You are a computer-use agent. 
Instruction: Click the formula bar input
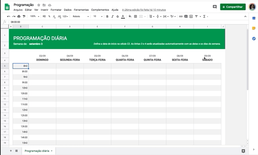point(128,22)
